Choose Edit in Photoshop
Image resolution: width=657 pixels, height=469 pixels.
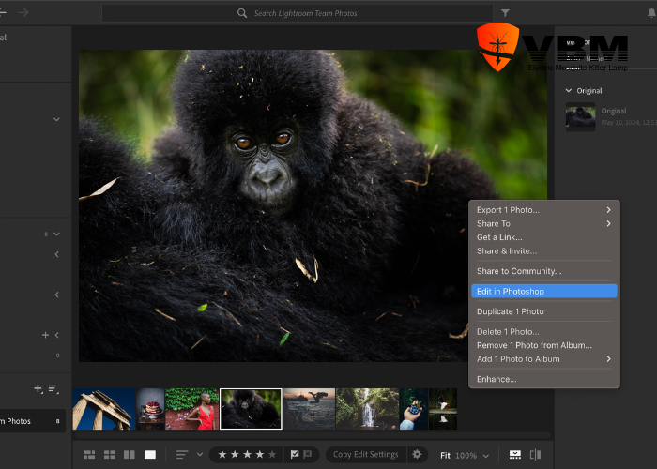click(543, 291)
